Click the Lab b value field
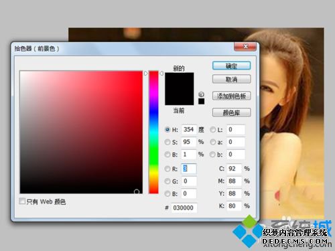Viewport: 335px width, 251px height. [236, 155]
